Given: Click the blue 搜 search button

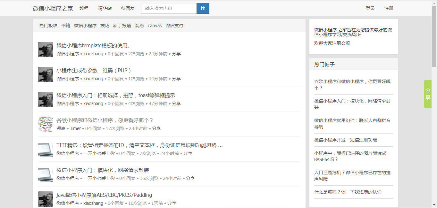Looking at the screenshot, I should coord(203,8).
